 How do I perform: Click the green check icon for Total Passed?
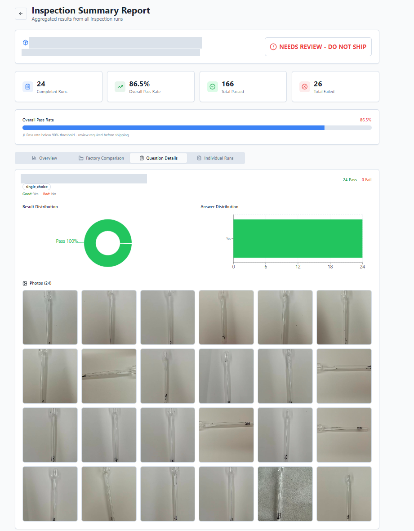(212, 87)
